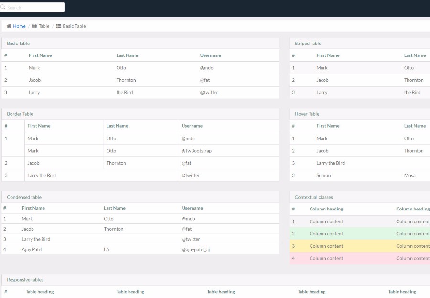
Task: Select the Ajay Patel row in Condensed table
Action: point(140,249)
